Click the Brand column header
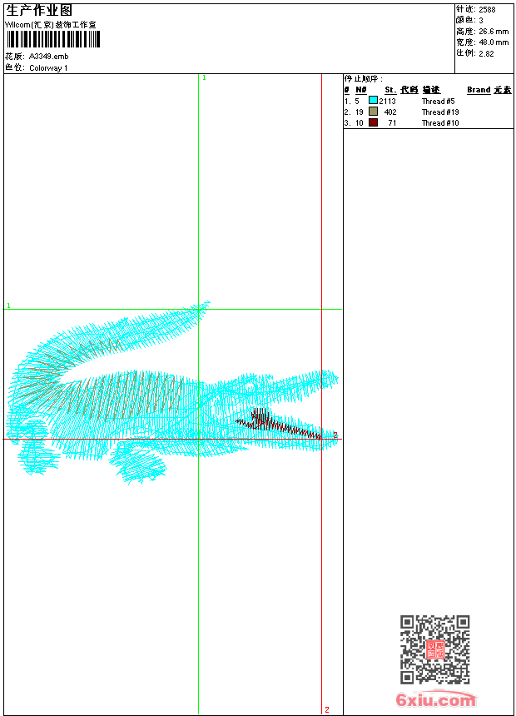516x716 pixels. (479, 90)
